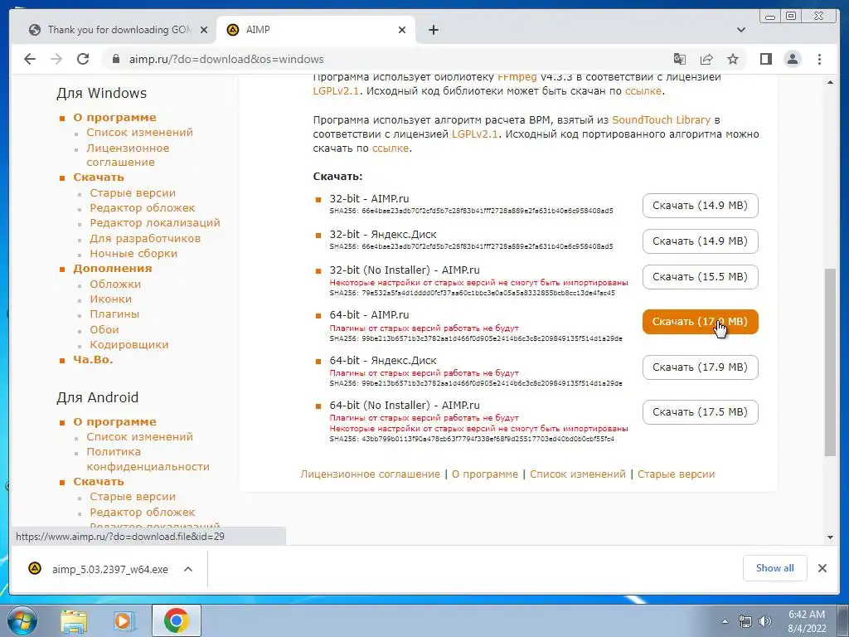Screen dimensions: 849x637
Task: Open a new browser tab
Action: click(433, 30)
